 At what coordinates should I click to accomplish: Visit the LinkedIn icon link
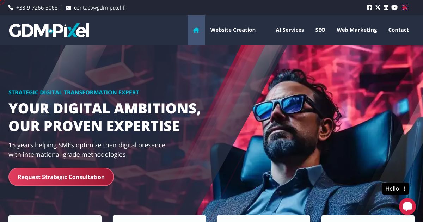(x=386, y=7)
